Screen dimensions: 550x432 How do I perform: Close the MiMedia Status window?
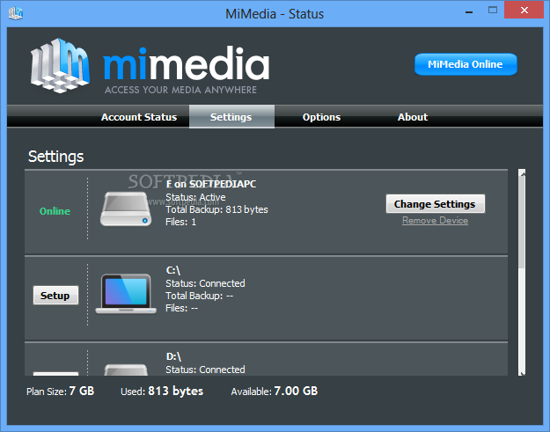(x=524, y=11)
